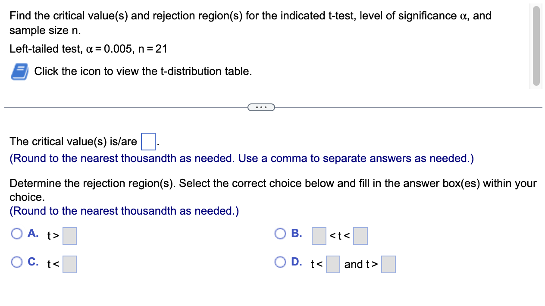Select radio button A for rejection region t >
Screen dimensions: 545x306
click(x=17, y=233)
